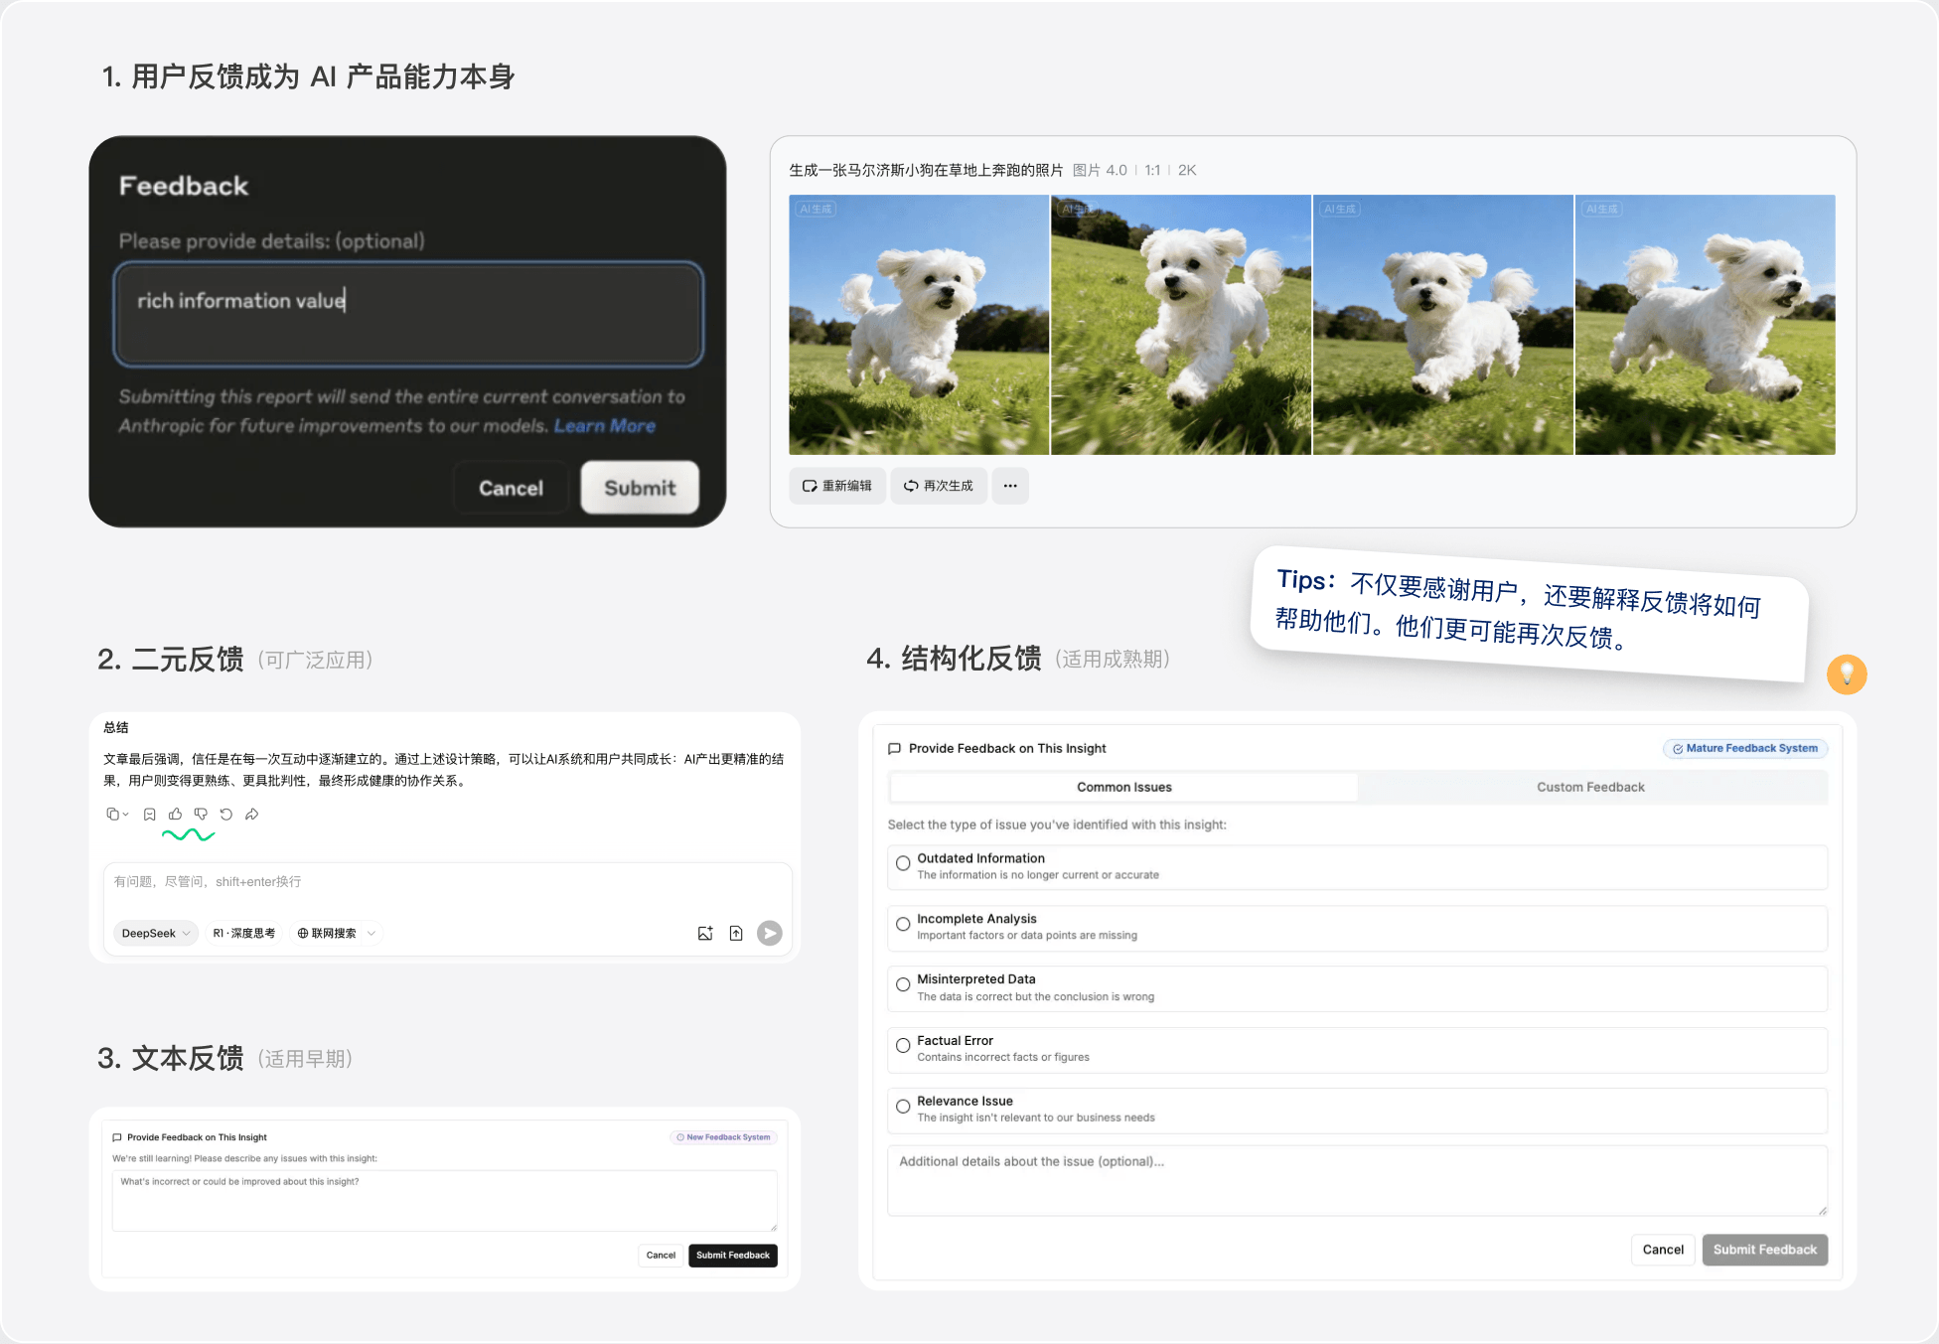This screenshot has height=1344, width=1939.
Task: Click the thumbs-up icon under the summary
Action: coord(175,815)
